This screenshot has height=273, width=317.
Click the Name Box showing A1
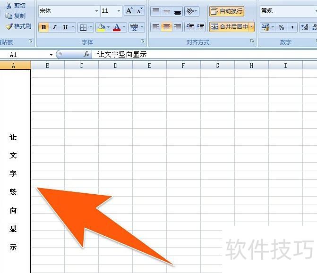coord(24,55)
